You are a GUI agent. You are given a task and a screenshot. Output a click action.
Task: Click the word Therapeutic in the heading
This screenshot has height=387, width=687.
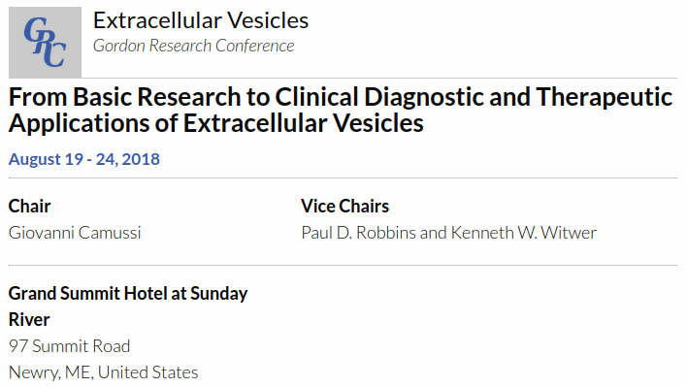tap(605, 97)
